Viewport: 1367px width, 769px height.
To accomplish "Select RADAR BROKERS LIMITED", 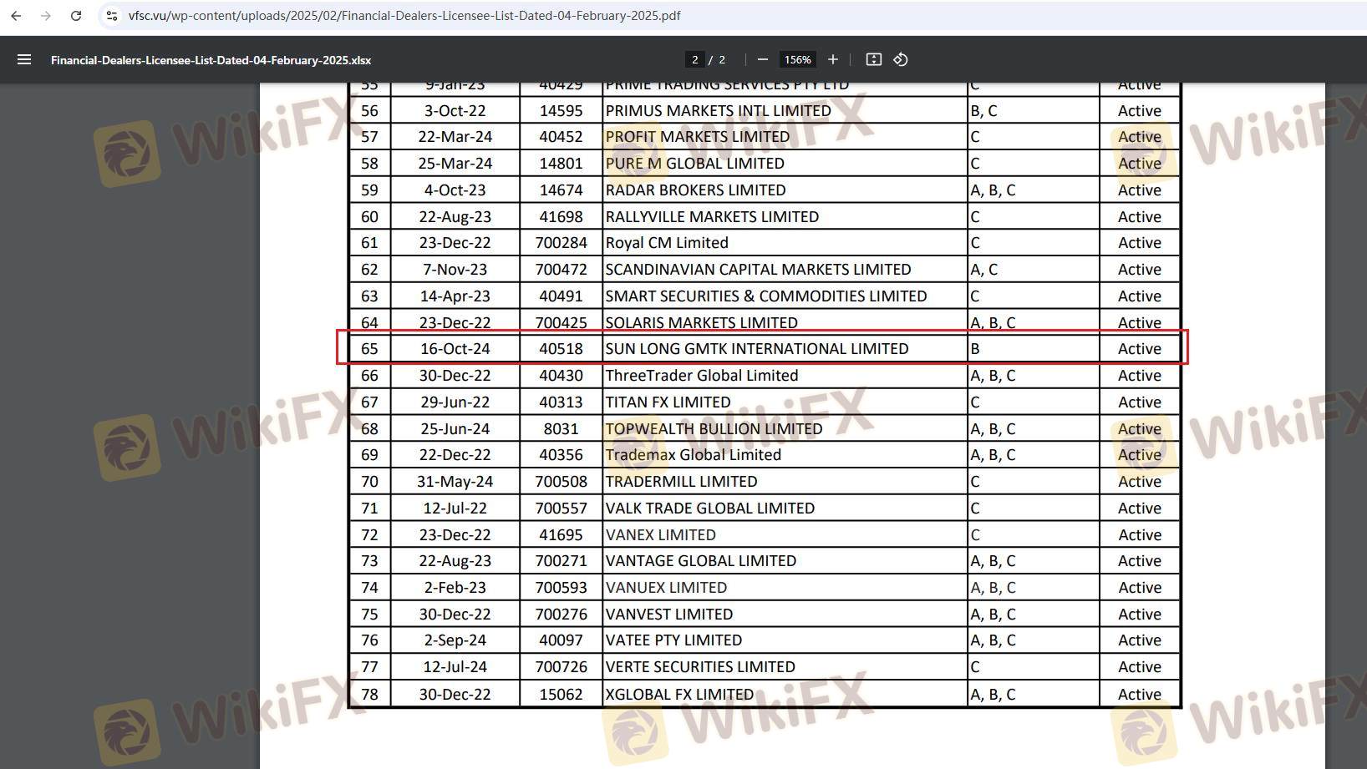I will (696, 190).
